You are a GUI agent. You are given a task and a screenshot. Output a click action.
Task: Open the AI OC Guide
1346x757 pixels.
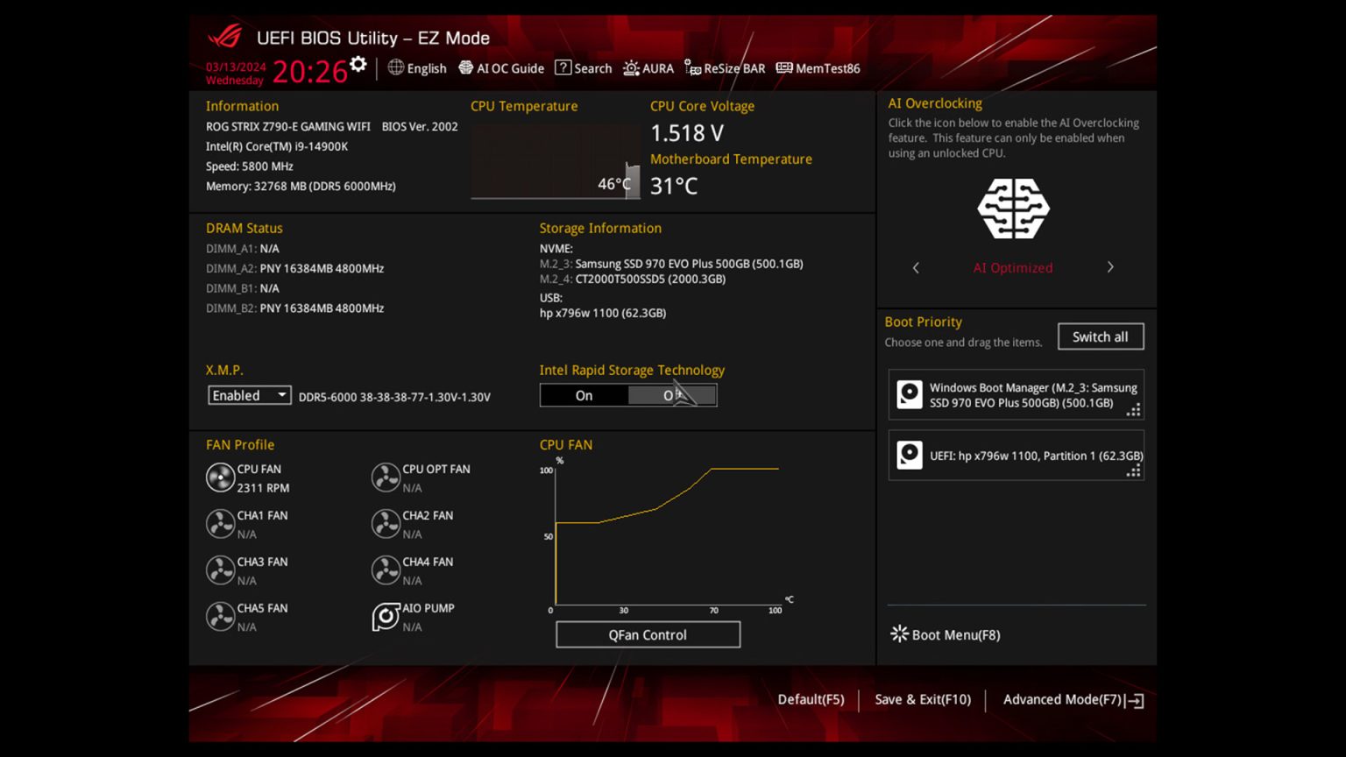pyautogui.click(x=501, y=68)
